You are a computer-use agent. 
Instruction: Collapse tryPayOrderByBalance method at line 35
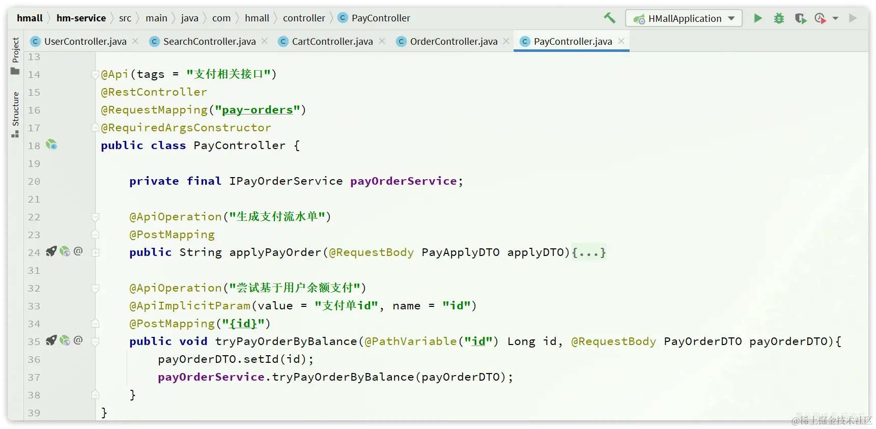95,341
